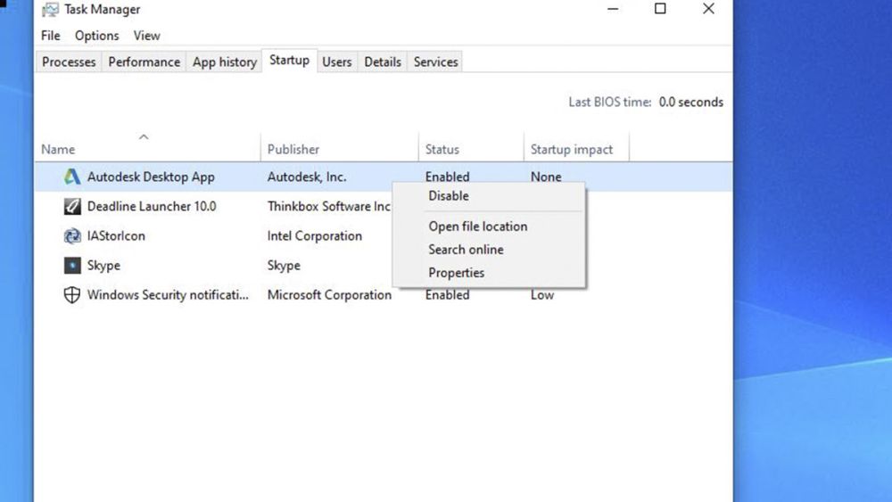Click the Low startup impact cell
Image resolution: width=892 pixels, height=502 pixels.
(x=542, y=295)
